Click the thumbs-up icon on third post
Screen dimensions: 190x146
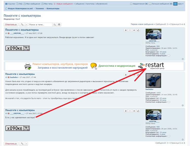pyautogui.click(x=138, y=111)
